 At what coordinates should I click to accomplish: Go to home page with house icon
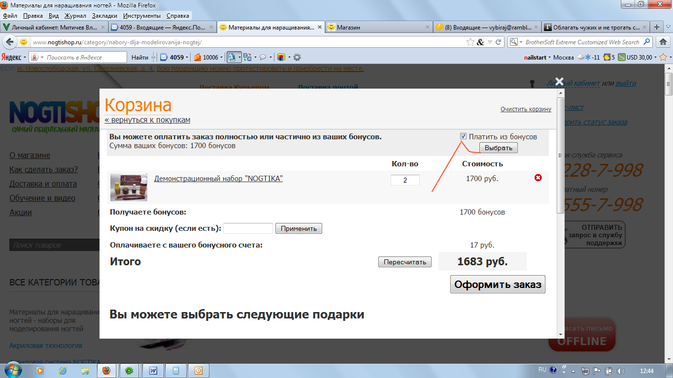663,42
